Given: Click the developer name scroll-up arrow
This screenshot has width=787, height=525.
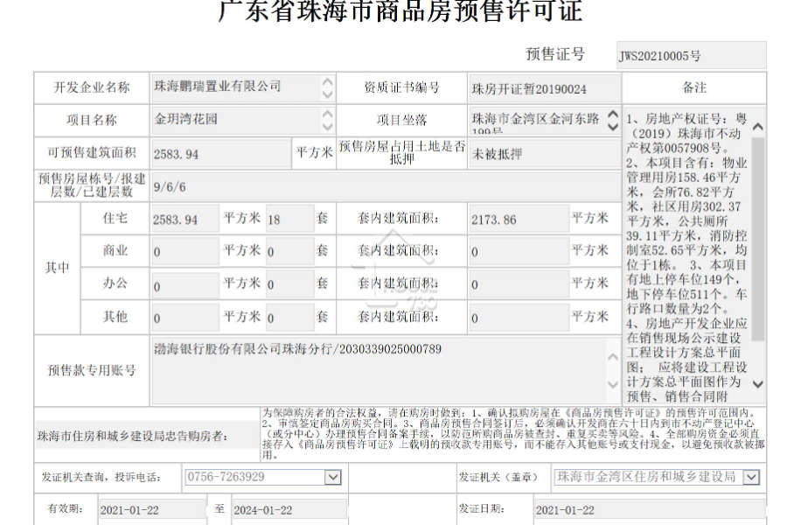Looking at the screenshot, I should (x=327, y=82).
